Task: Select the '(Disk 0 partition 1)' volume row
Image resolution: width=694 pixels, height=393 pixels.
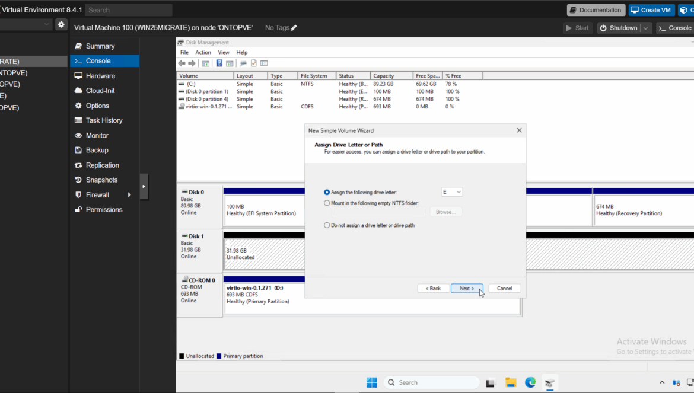Action: pyautogui.click(x=330, y=91)
